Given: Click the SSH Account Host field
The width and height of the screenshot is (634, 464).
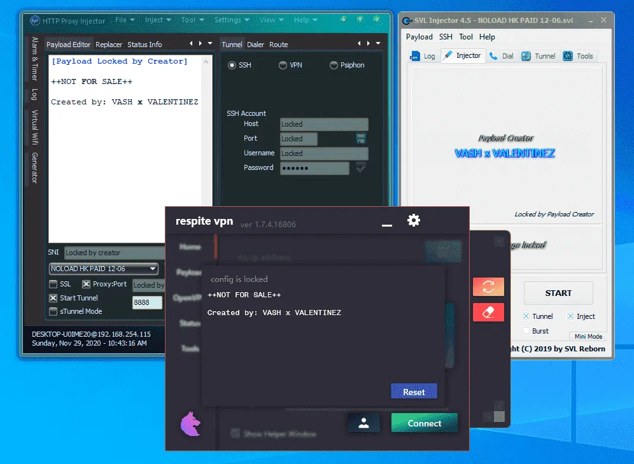Looking at the screenshot, I should (x=324, y=124).
